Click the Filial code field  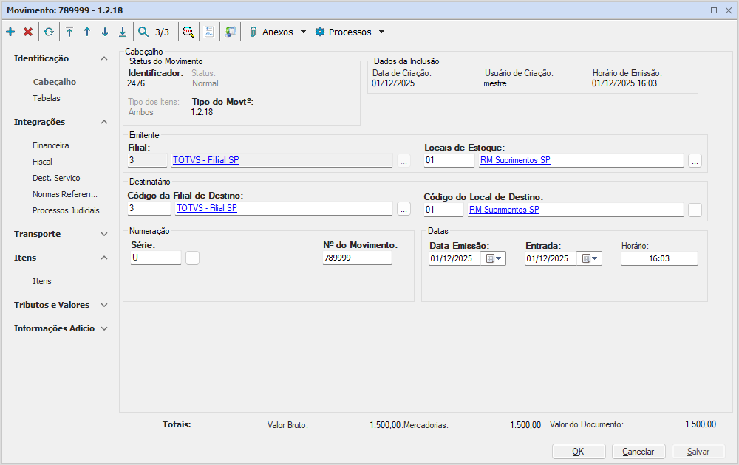pos(147,160)
